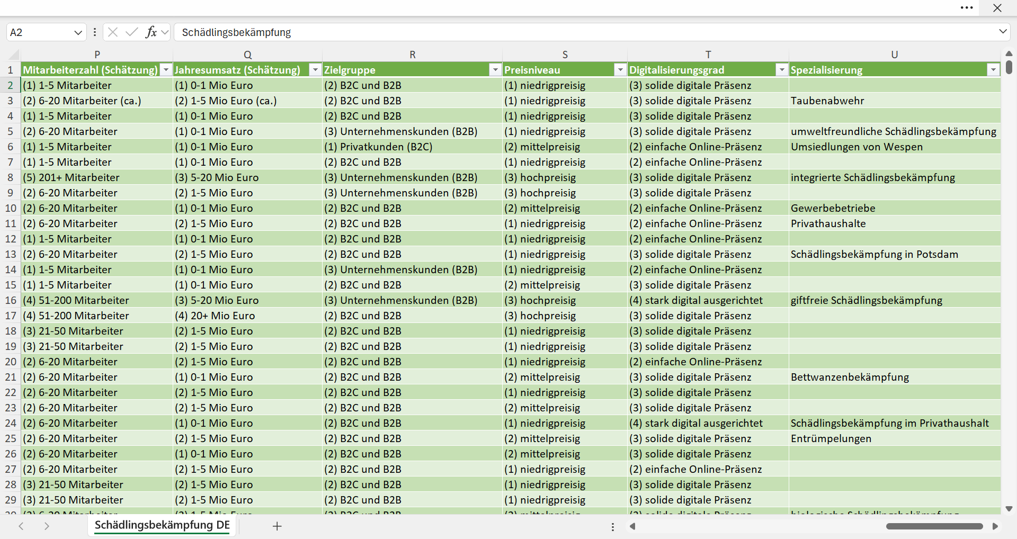
Task: Expand the Name Box dropdown
Action: tap(78, 32)
